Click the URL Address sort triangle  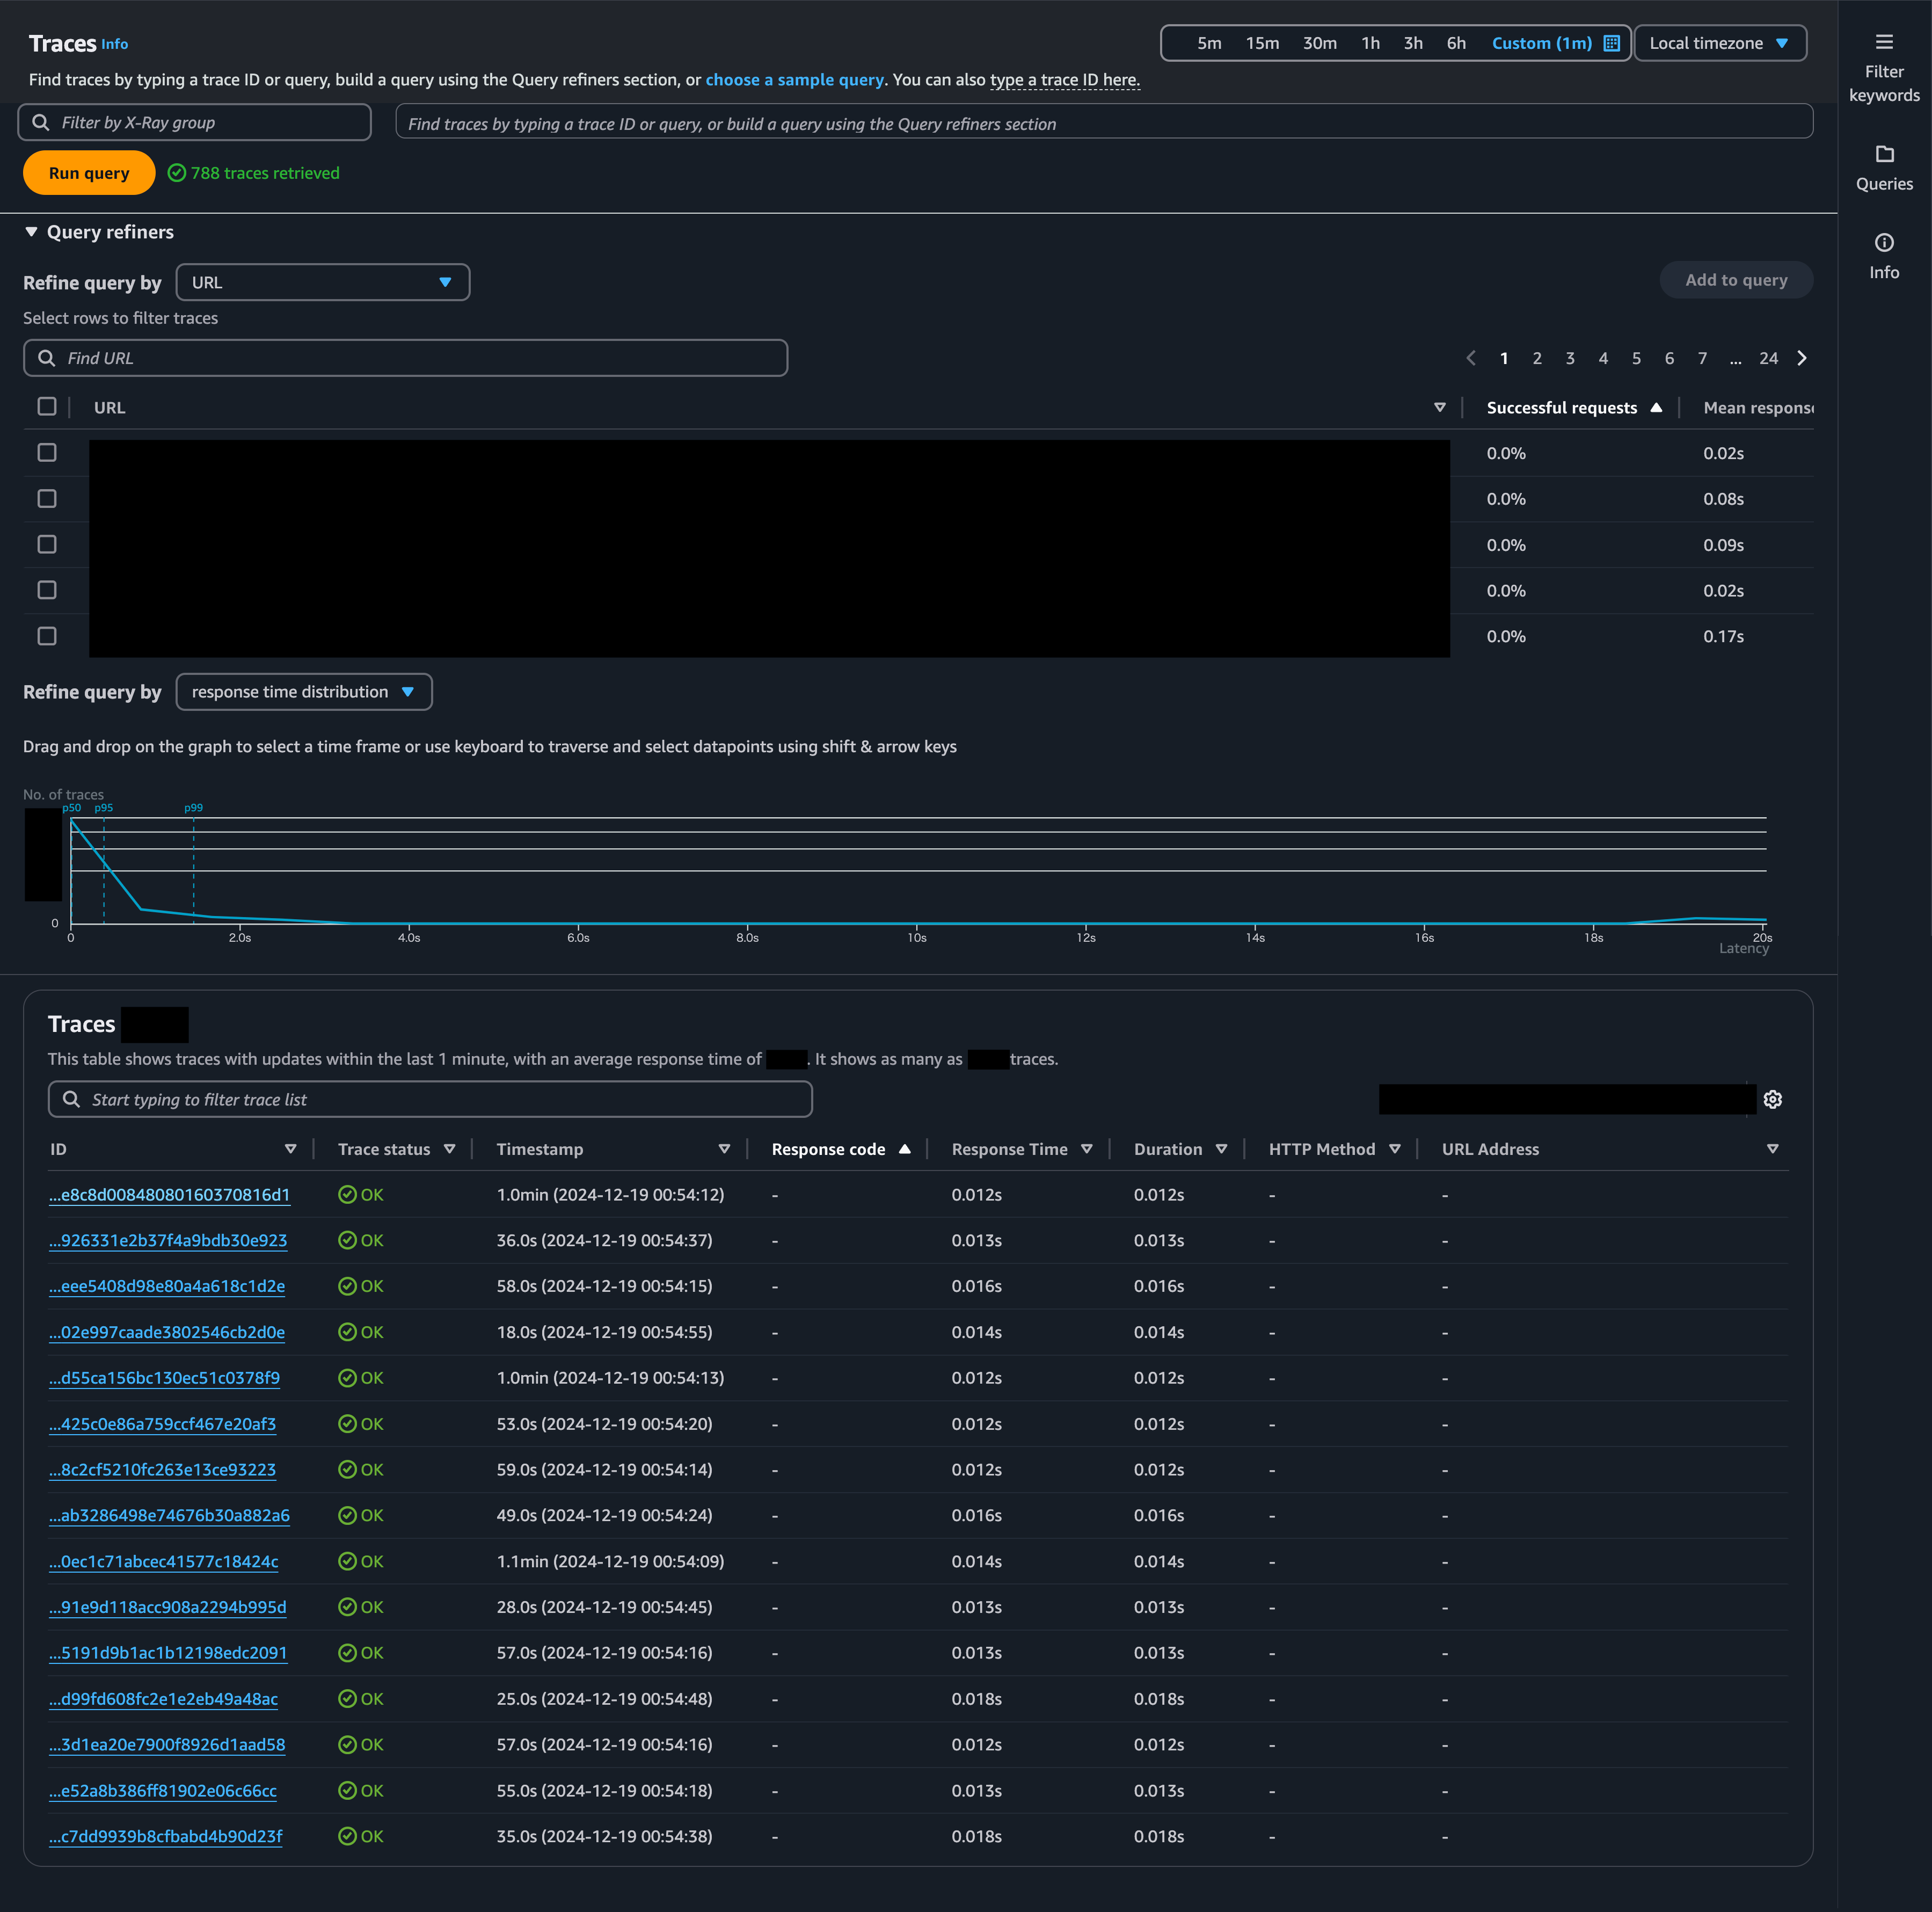[1772, 1149]
